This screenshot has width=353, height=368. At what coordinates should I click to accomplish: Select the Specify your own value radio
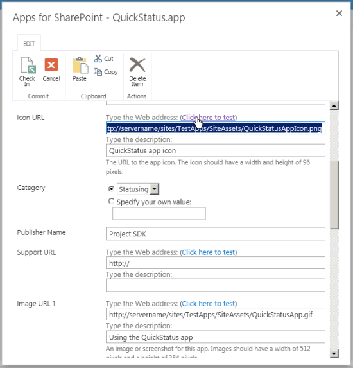111,202
